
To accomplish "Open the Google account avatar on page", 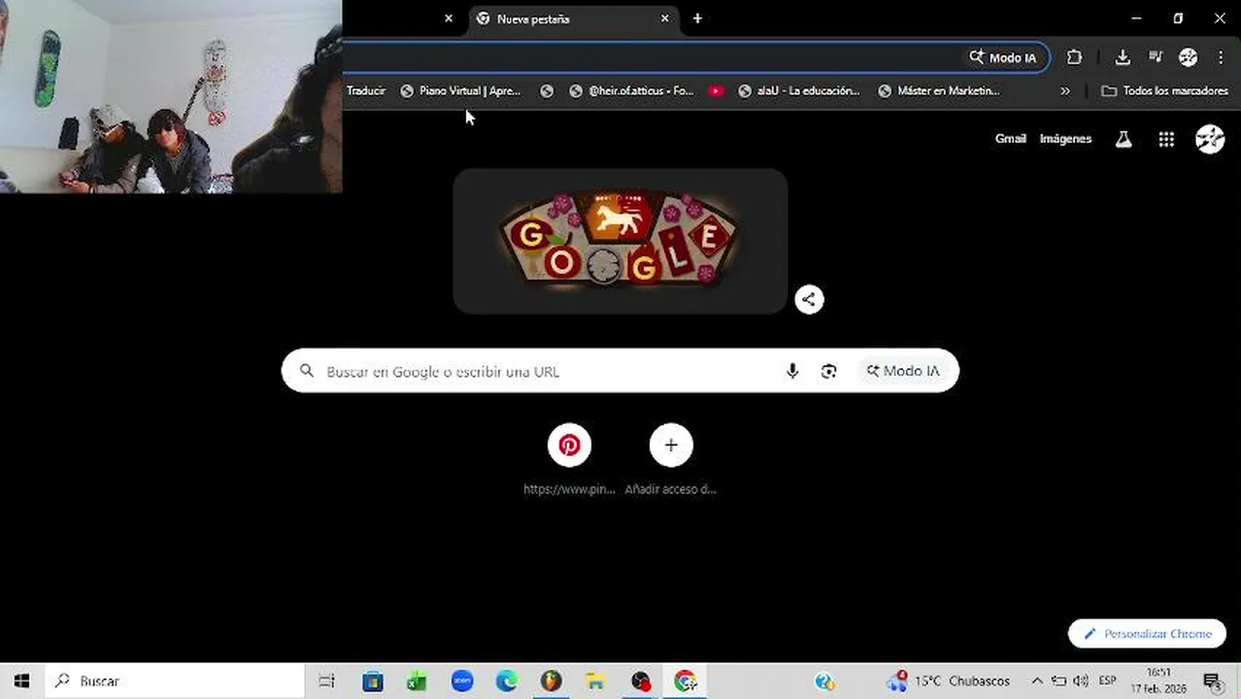I will pos(1210,139).
